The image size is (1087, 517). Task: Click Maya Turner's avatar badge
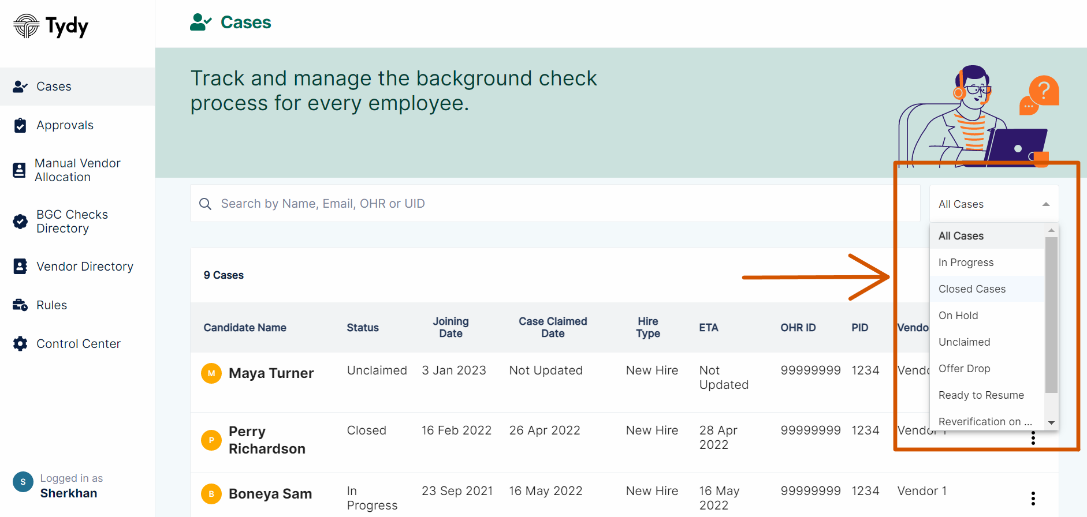(211, 373)
